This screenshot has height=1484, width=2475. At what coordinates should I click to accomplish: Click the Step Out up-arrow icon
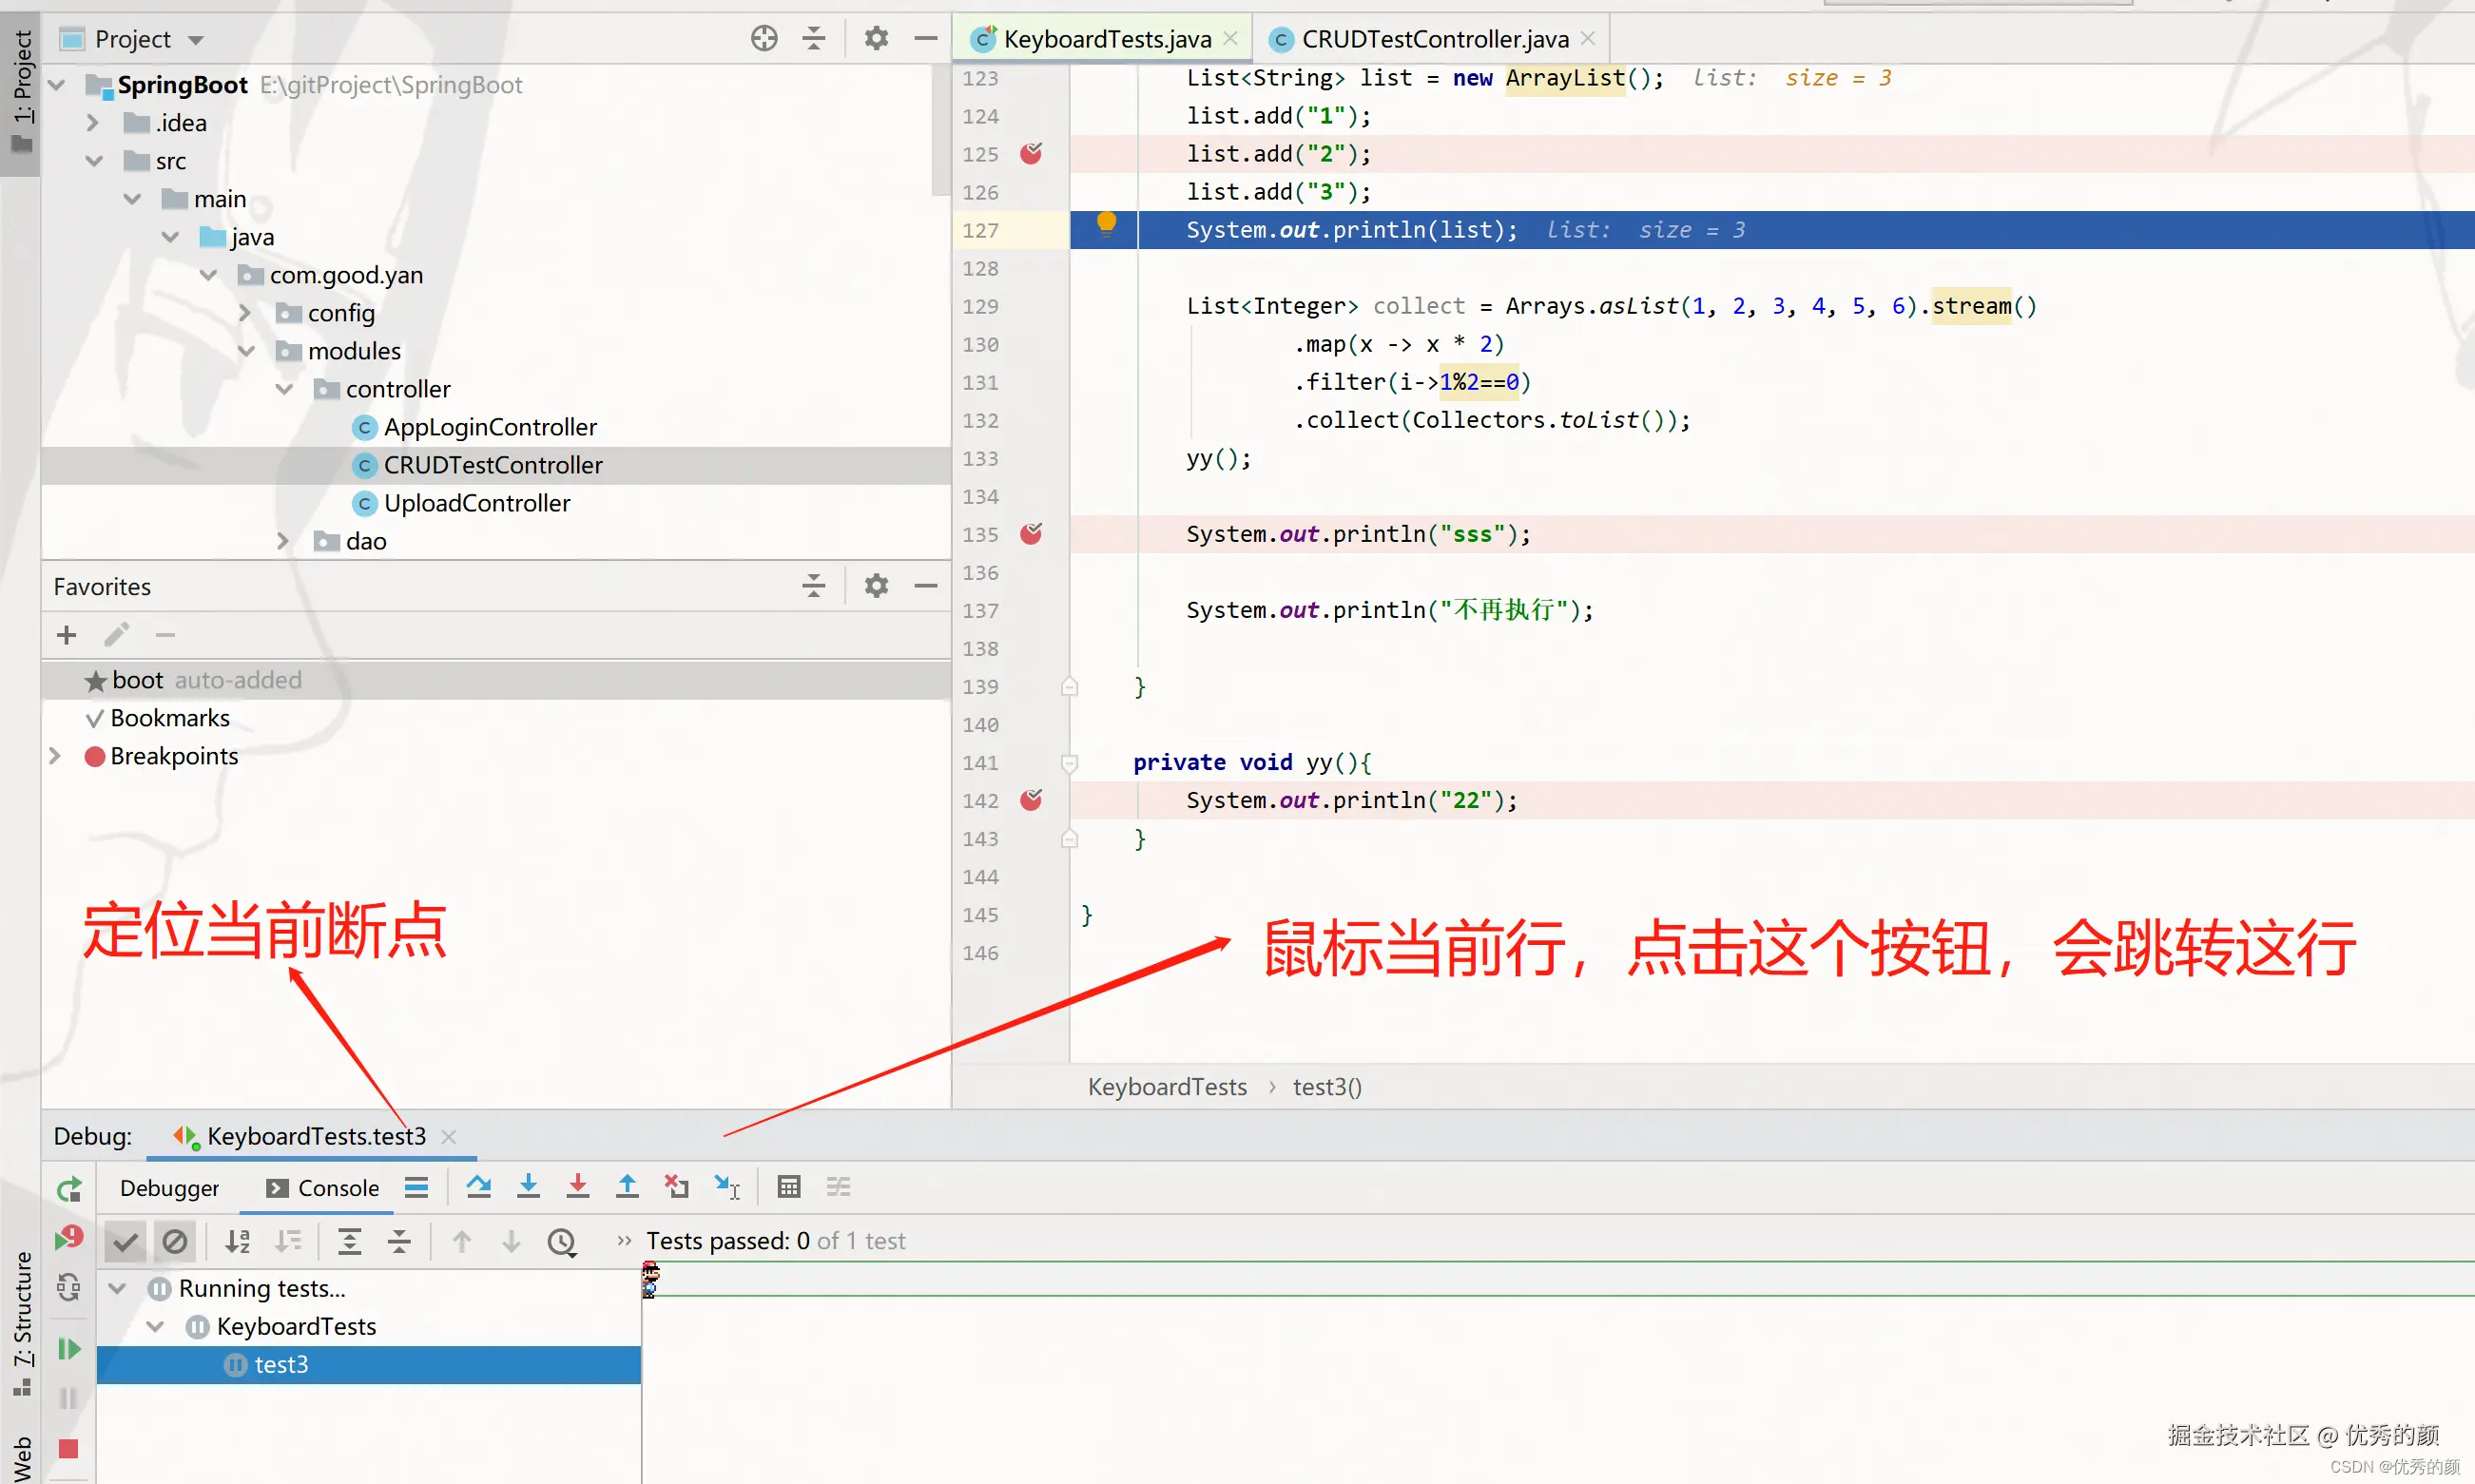(627, 1187)
